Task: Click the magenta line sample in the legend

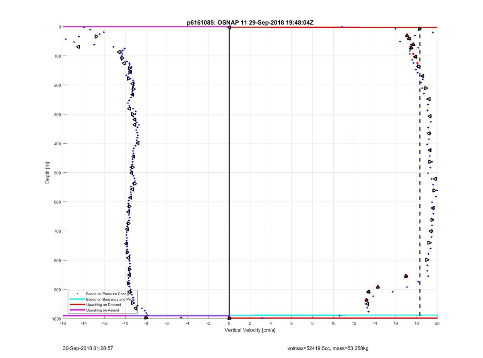Action: [x=77, y=310]
